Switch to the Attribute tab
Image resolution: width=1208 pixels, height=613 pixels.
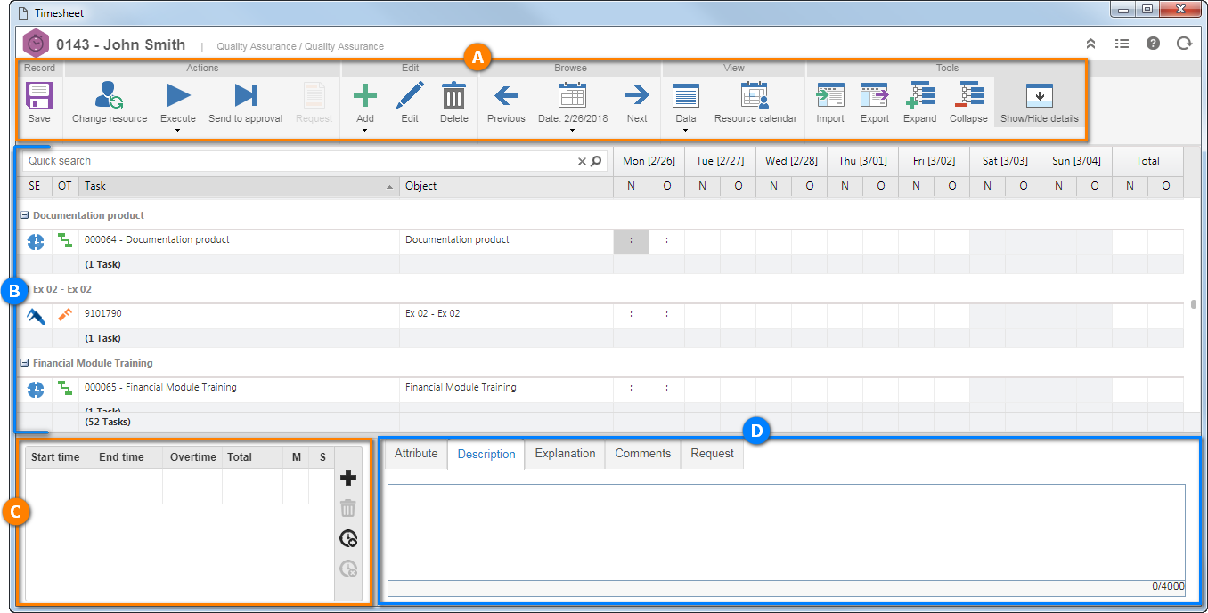coord(416,454)
